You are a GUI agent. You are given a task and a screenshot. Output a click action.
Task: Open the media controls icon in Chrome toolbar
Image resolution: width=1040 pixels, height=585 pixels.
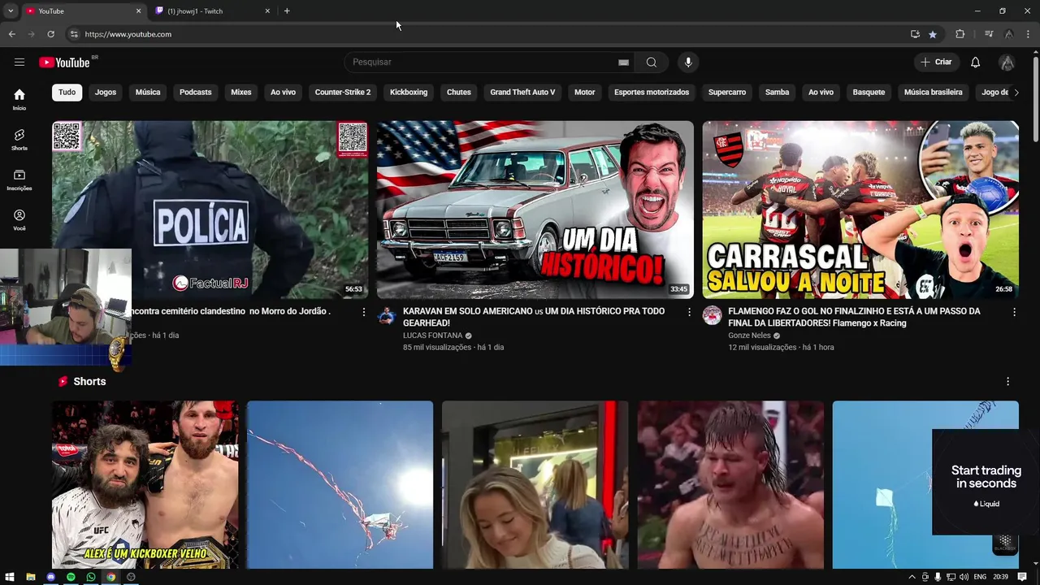(988, 34)
